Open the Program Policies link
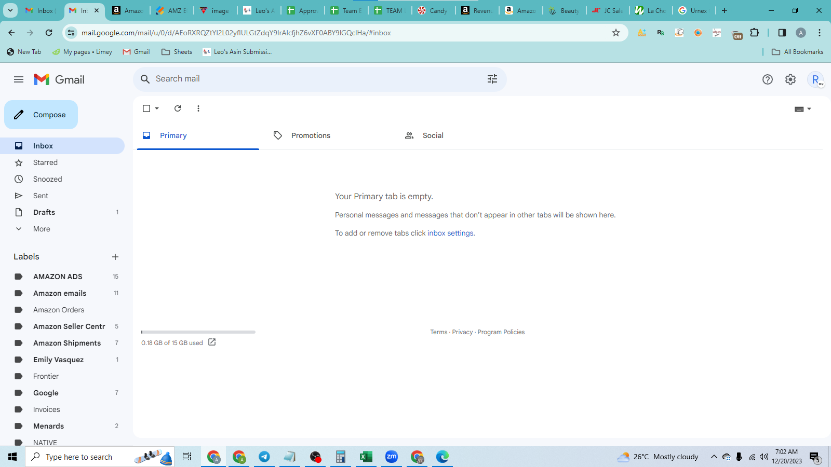Screen dimensions: 831x467 coord(501,332)
